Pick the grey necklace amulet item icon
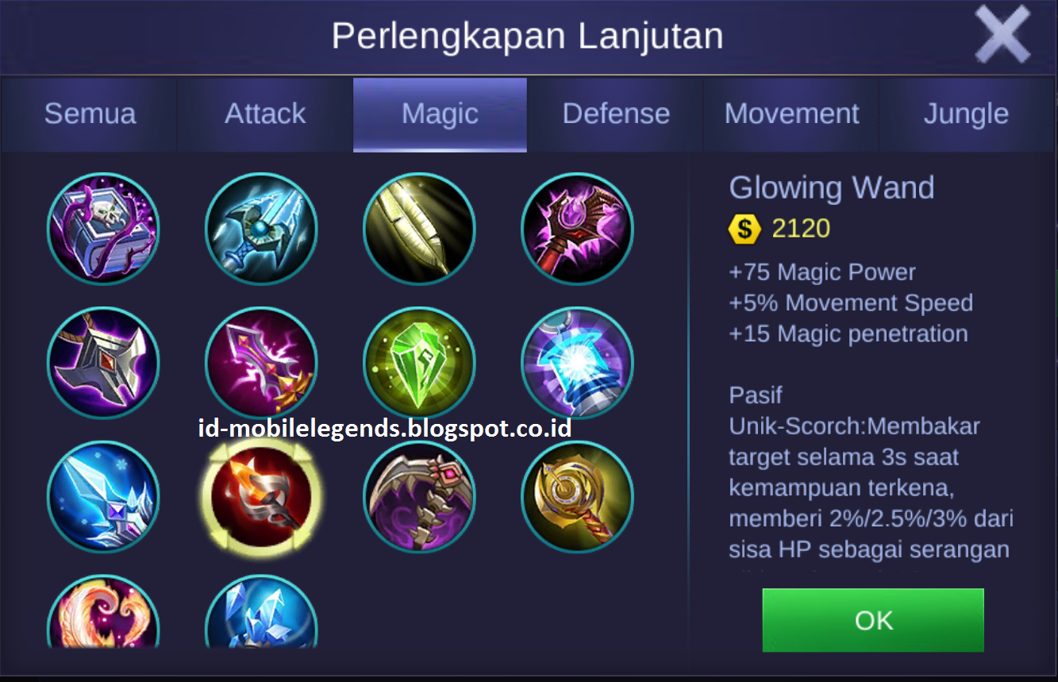 point(103,363)
